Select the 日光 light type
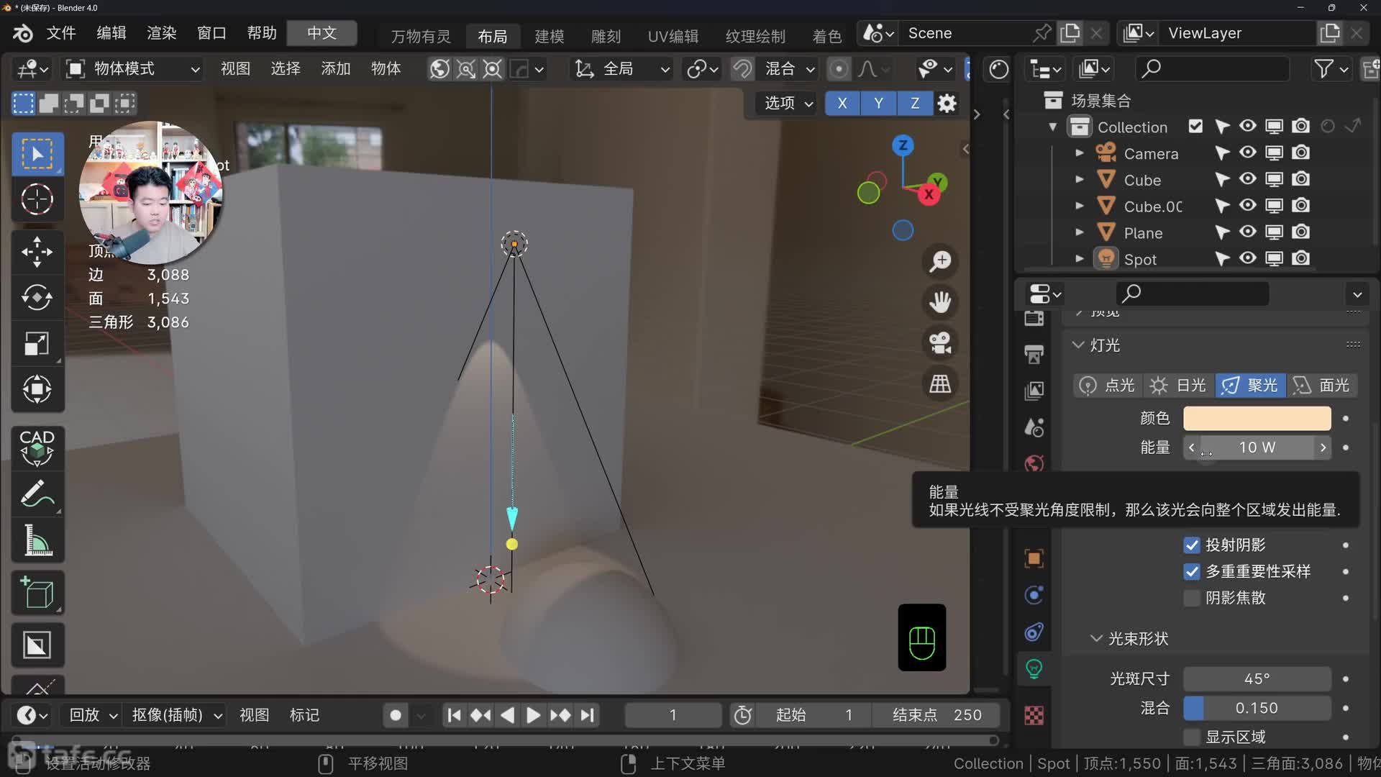This screenshot has height=777, width=1381. (x=1179, y=386)
